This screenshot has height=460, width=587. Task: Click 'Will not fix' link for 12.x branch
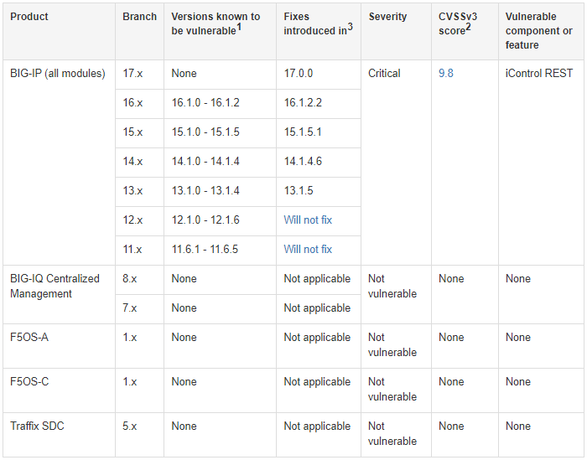pyautogui.click(x=308, y=220)
